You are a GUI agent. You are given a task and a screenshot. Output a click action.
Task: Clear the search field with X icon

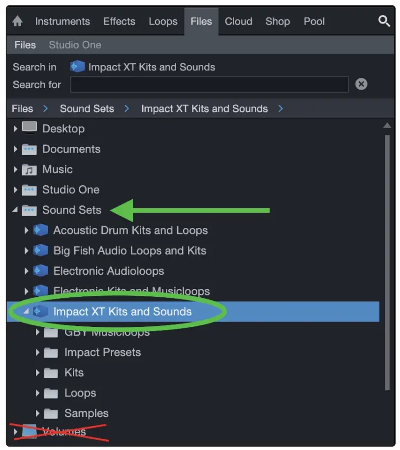point(361,84)
